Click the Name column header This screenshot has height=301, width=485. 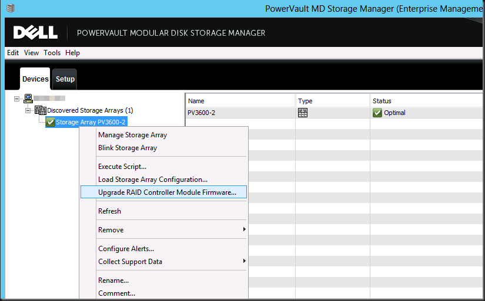[240, 101]
